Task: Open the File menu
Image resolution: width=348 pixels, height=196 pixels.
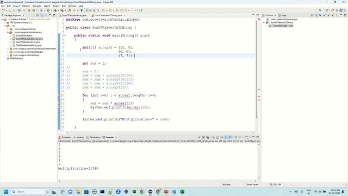Action: (x=3, y=6)
